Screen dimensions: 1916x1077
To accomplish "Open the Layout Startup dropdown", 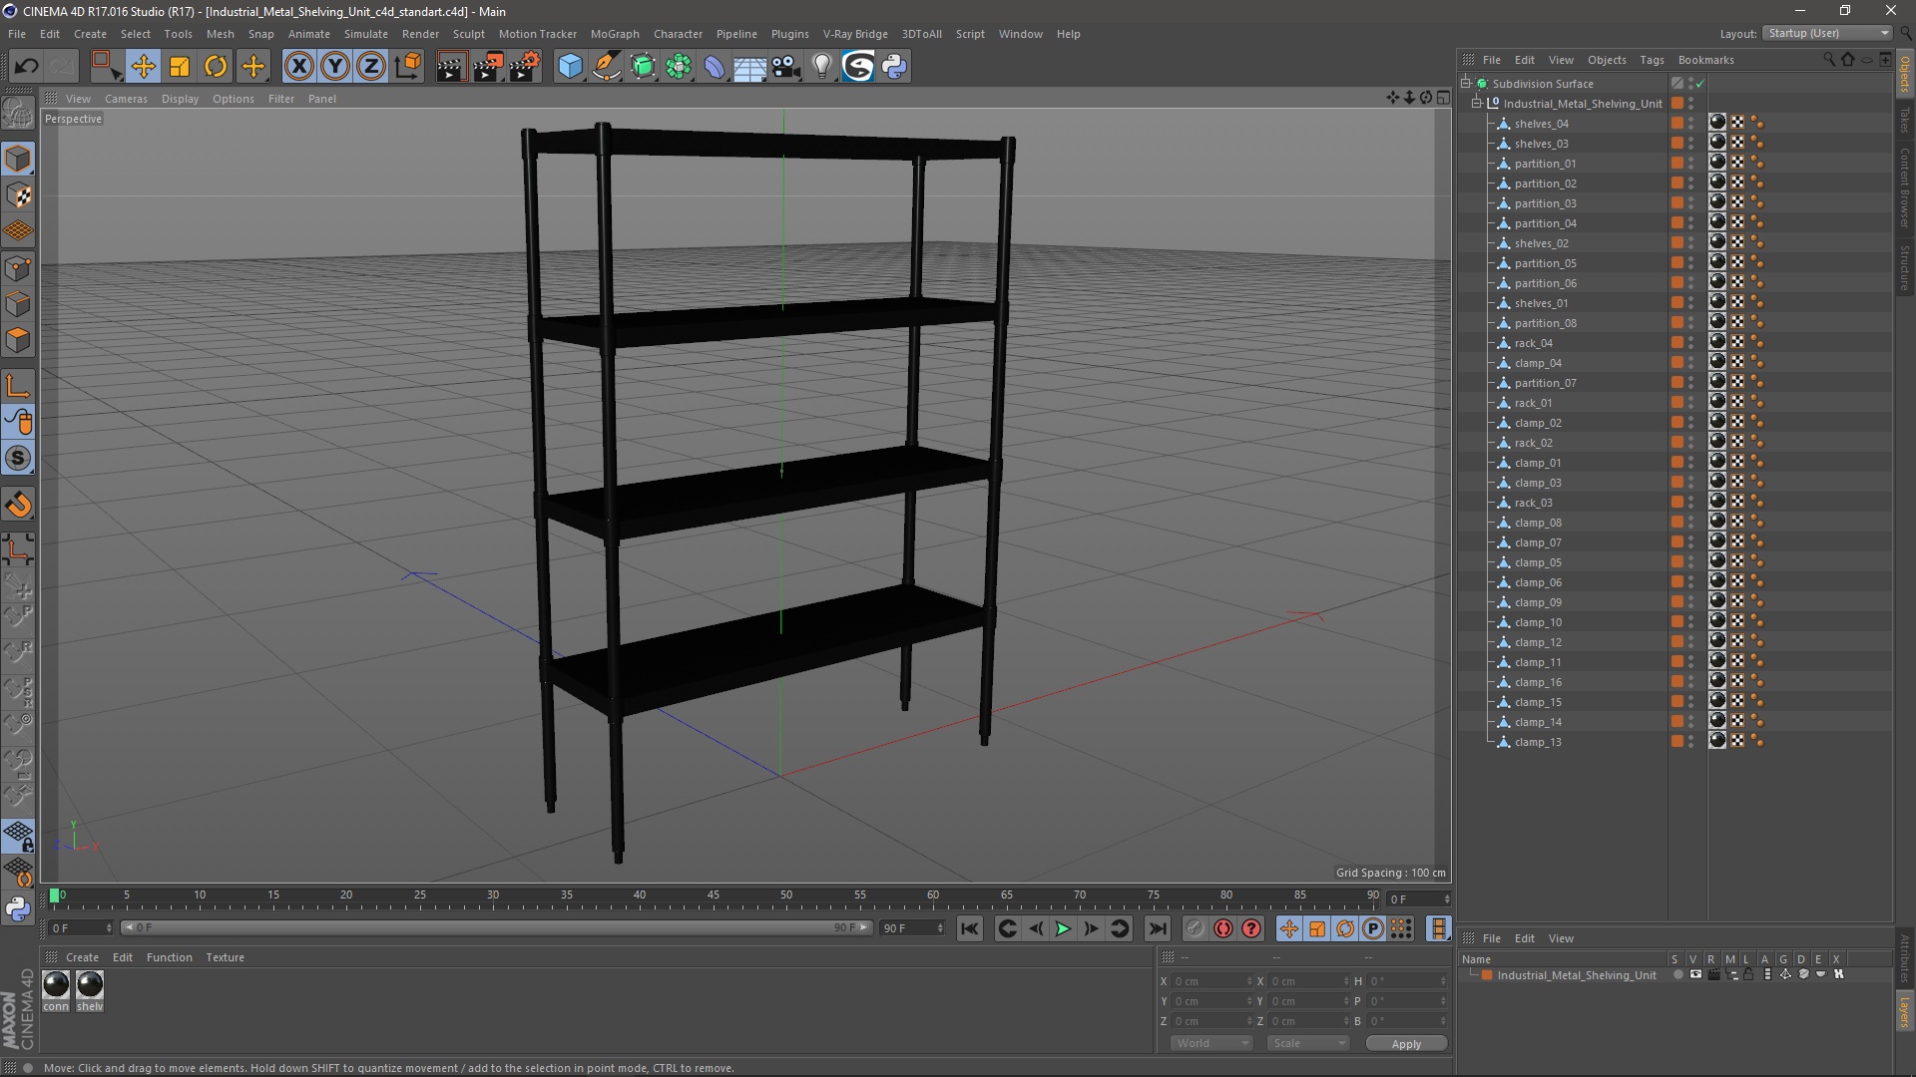I will click(x=1827, y=33).
